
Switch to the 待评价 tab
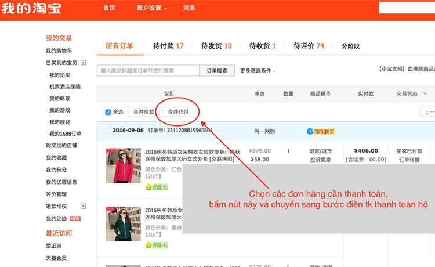click(309, 46)
